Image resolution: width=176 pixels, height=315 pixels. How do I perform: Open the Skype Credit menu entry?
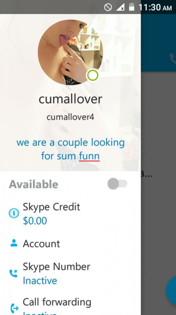coord(70,214)
